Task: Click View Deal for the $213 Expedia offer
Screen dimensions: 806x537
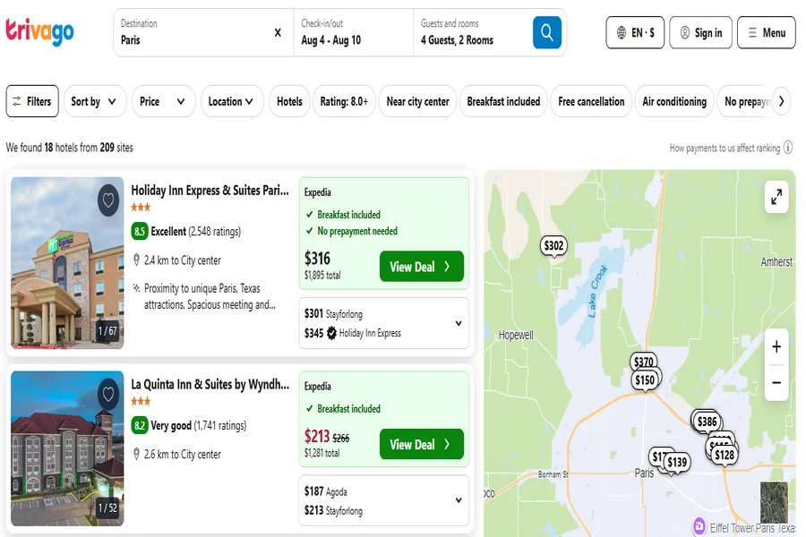Action: pos(422,444)
